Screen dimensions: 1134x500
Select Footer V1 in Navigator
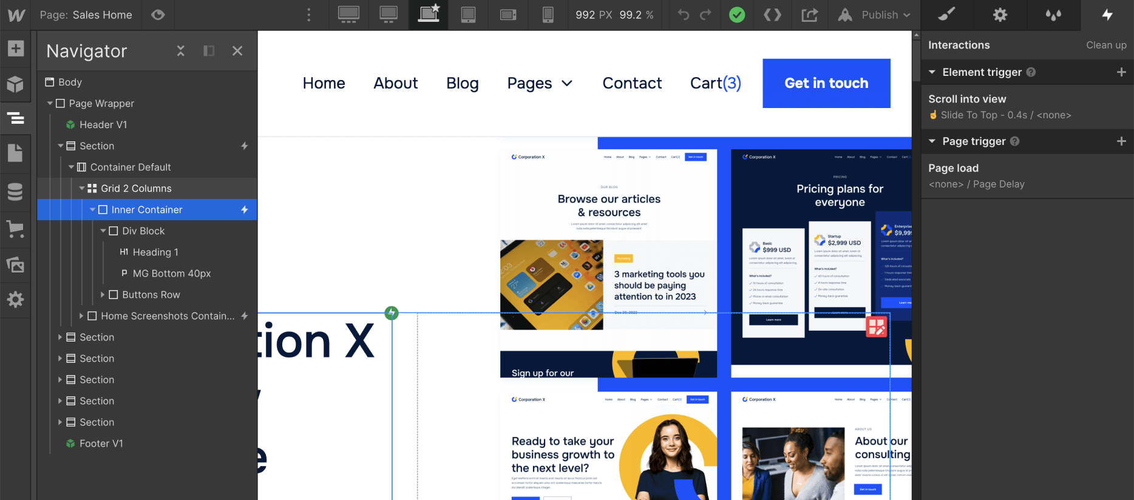coord(148,443)
